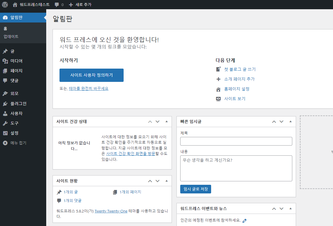
Task: Click the WordPress logo in the admin bar
Action: point(5,4)
